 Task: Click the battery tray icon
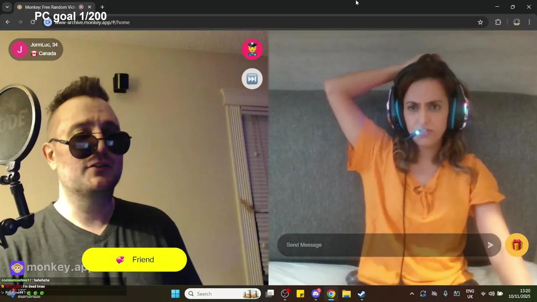click(500, 294)
